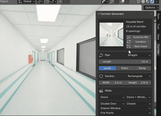Open the gizmo settings dropdown arrow
This screenshot has height=116, width=161.
(117, 2)
